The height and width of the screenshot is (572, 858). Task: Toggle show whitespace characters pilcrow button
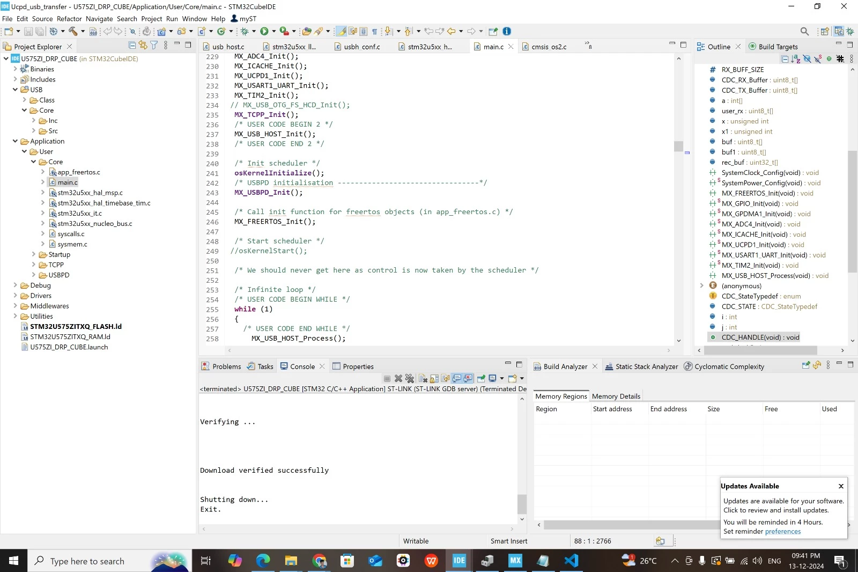point(374,31)
